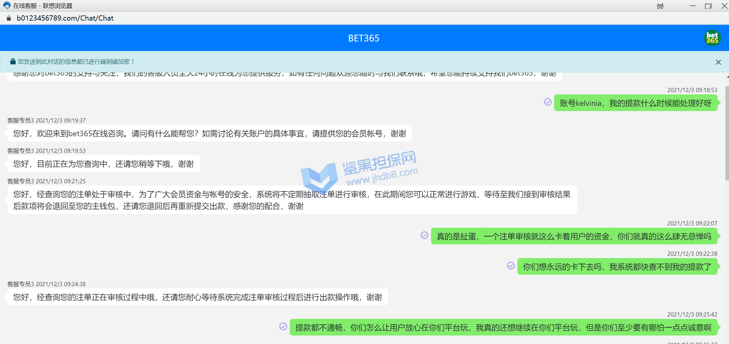Click the padlock icon in address bar

[9, 18]
